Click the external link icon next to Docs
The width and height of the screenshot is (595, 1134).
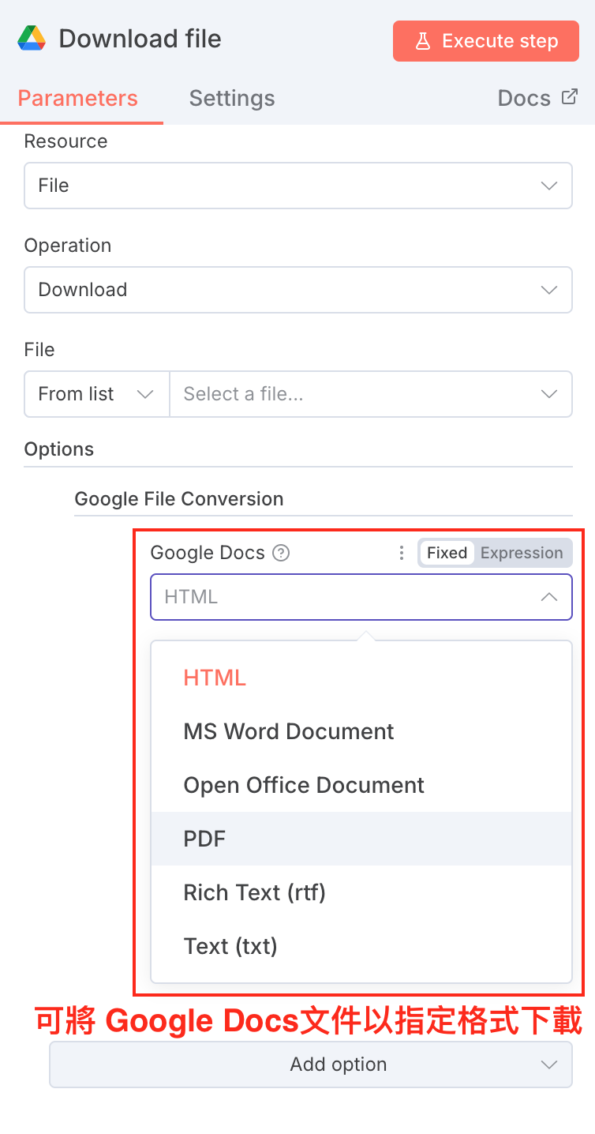click(x=569, y=97)
